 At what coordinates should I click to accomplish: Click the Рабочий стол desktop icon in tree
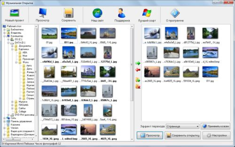coord(4,26)
